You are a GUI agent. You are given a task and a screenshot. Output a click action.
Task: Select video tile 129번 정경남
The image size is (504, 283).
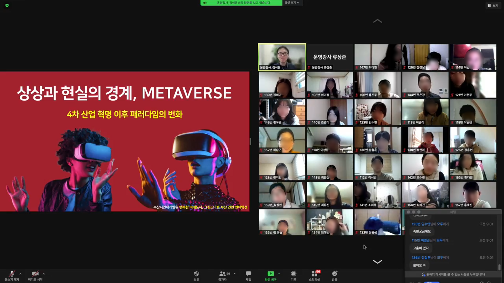point(425,57)
